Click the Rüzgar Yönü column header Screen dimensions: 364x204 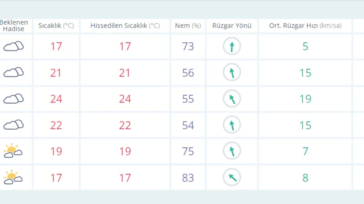(x=232, y=26)
